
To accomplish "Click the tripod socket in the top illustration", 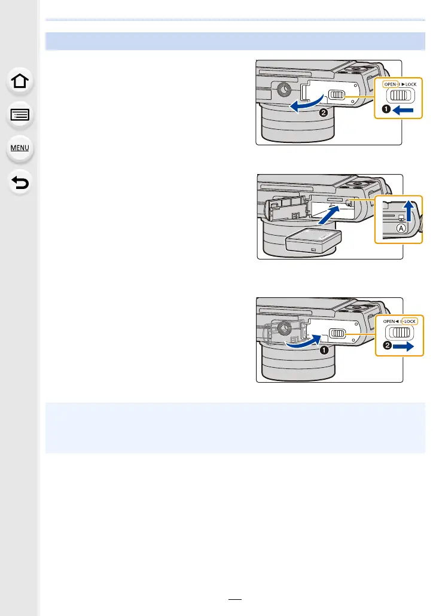I will [284, 90].
